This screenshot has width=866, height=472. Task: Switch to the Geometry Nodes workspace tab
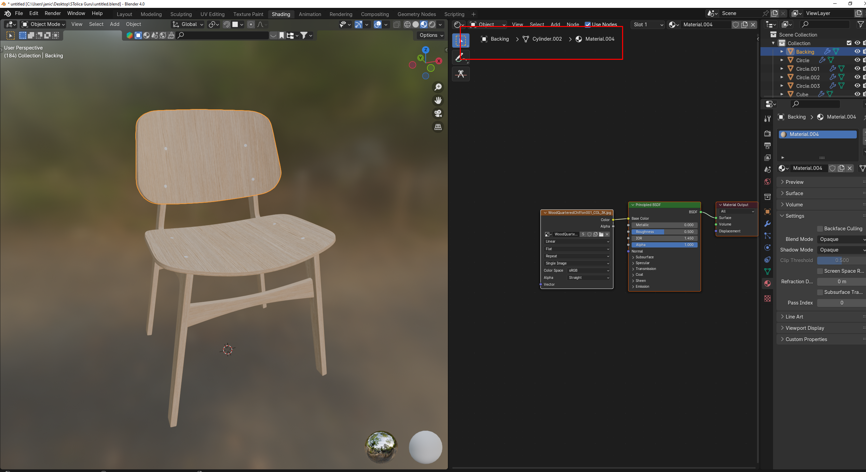coord(416,14)
